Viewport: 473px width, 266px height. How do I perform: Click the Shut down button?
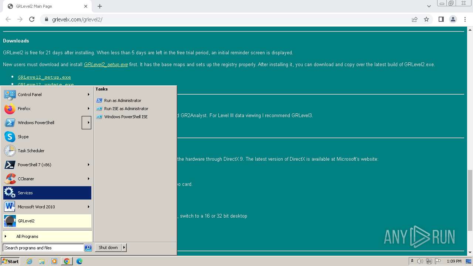pyautogui.click(x=108, y=248)
